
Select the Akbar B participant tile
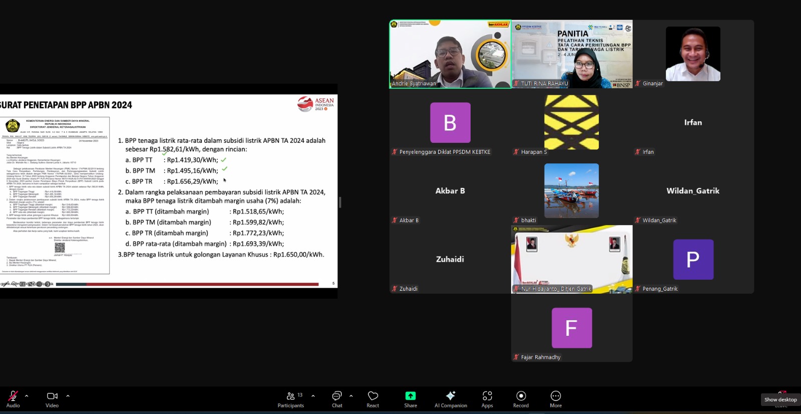pos(450,190)
